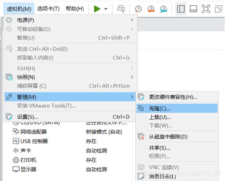Select 可移动设备(D) menu entry
The image size is (225, 181).
coord(70,29)
